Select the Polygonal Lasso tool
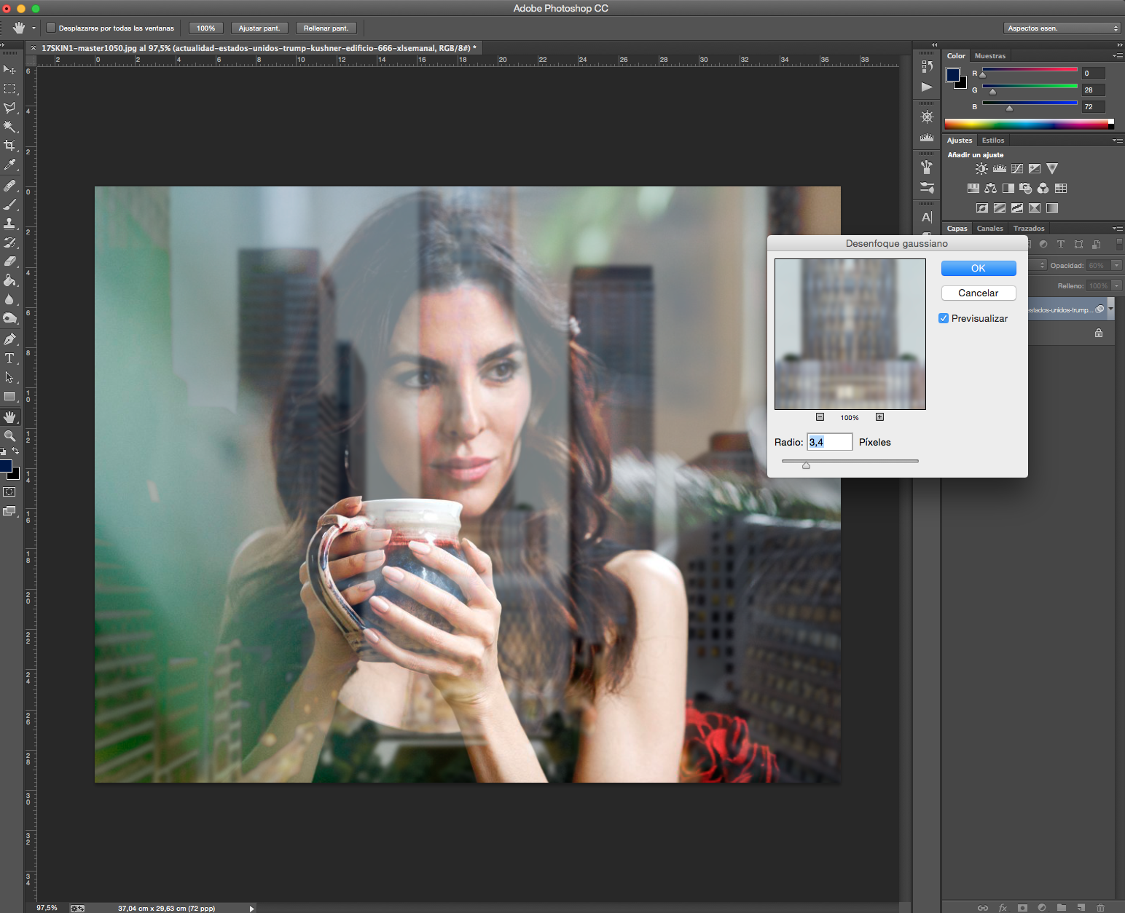The width and height of the screenshot is (1125, 913). pyautogui.click(x=9, y=108)
